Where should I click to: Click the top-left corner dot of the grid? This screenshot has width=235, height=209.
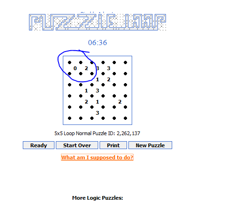(x=69, y=62)
